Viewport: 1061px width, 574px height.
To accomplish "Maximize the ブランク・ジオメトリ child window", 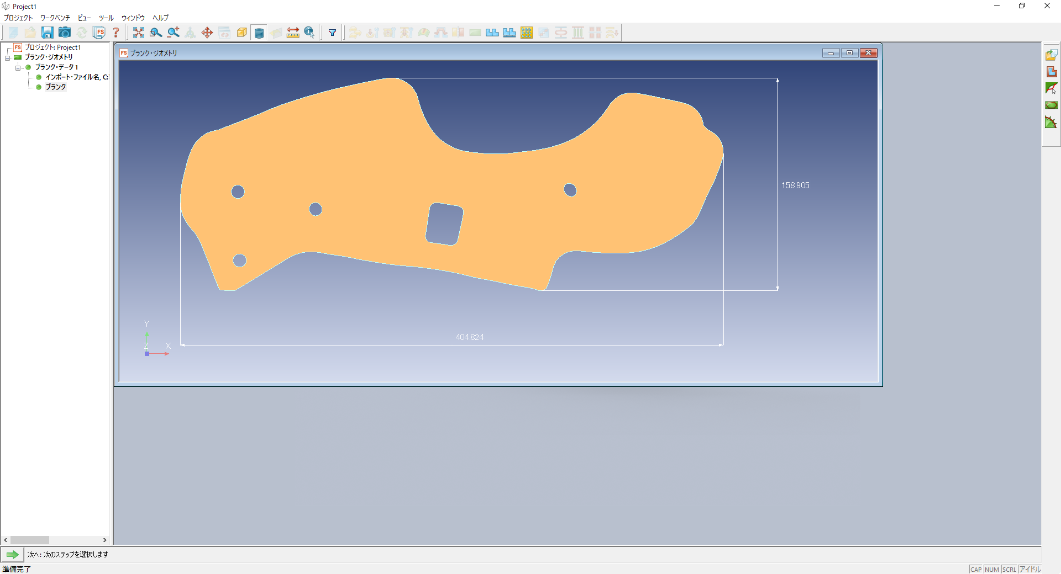I will coord(849,53).
